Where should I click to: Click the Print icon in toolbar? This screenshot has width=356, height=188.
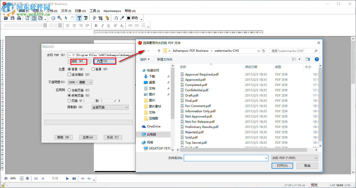click(x=19, y=18)
